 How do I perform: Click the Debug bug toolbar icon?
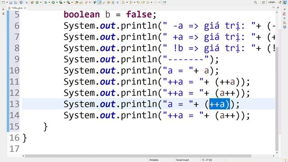coord(45,2)
